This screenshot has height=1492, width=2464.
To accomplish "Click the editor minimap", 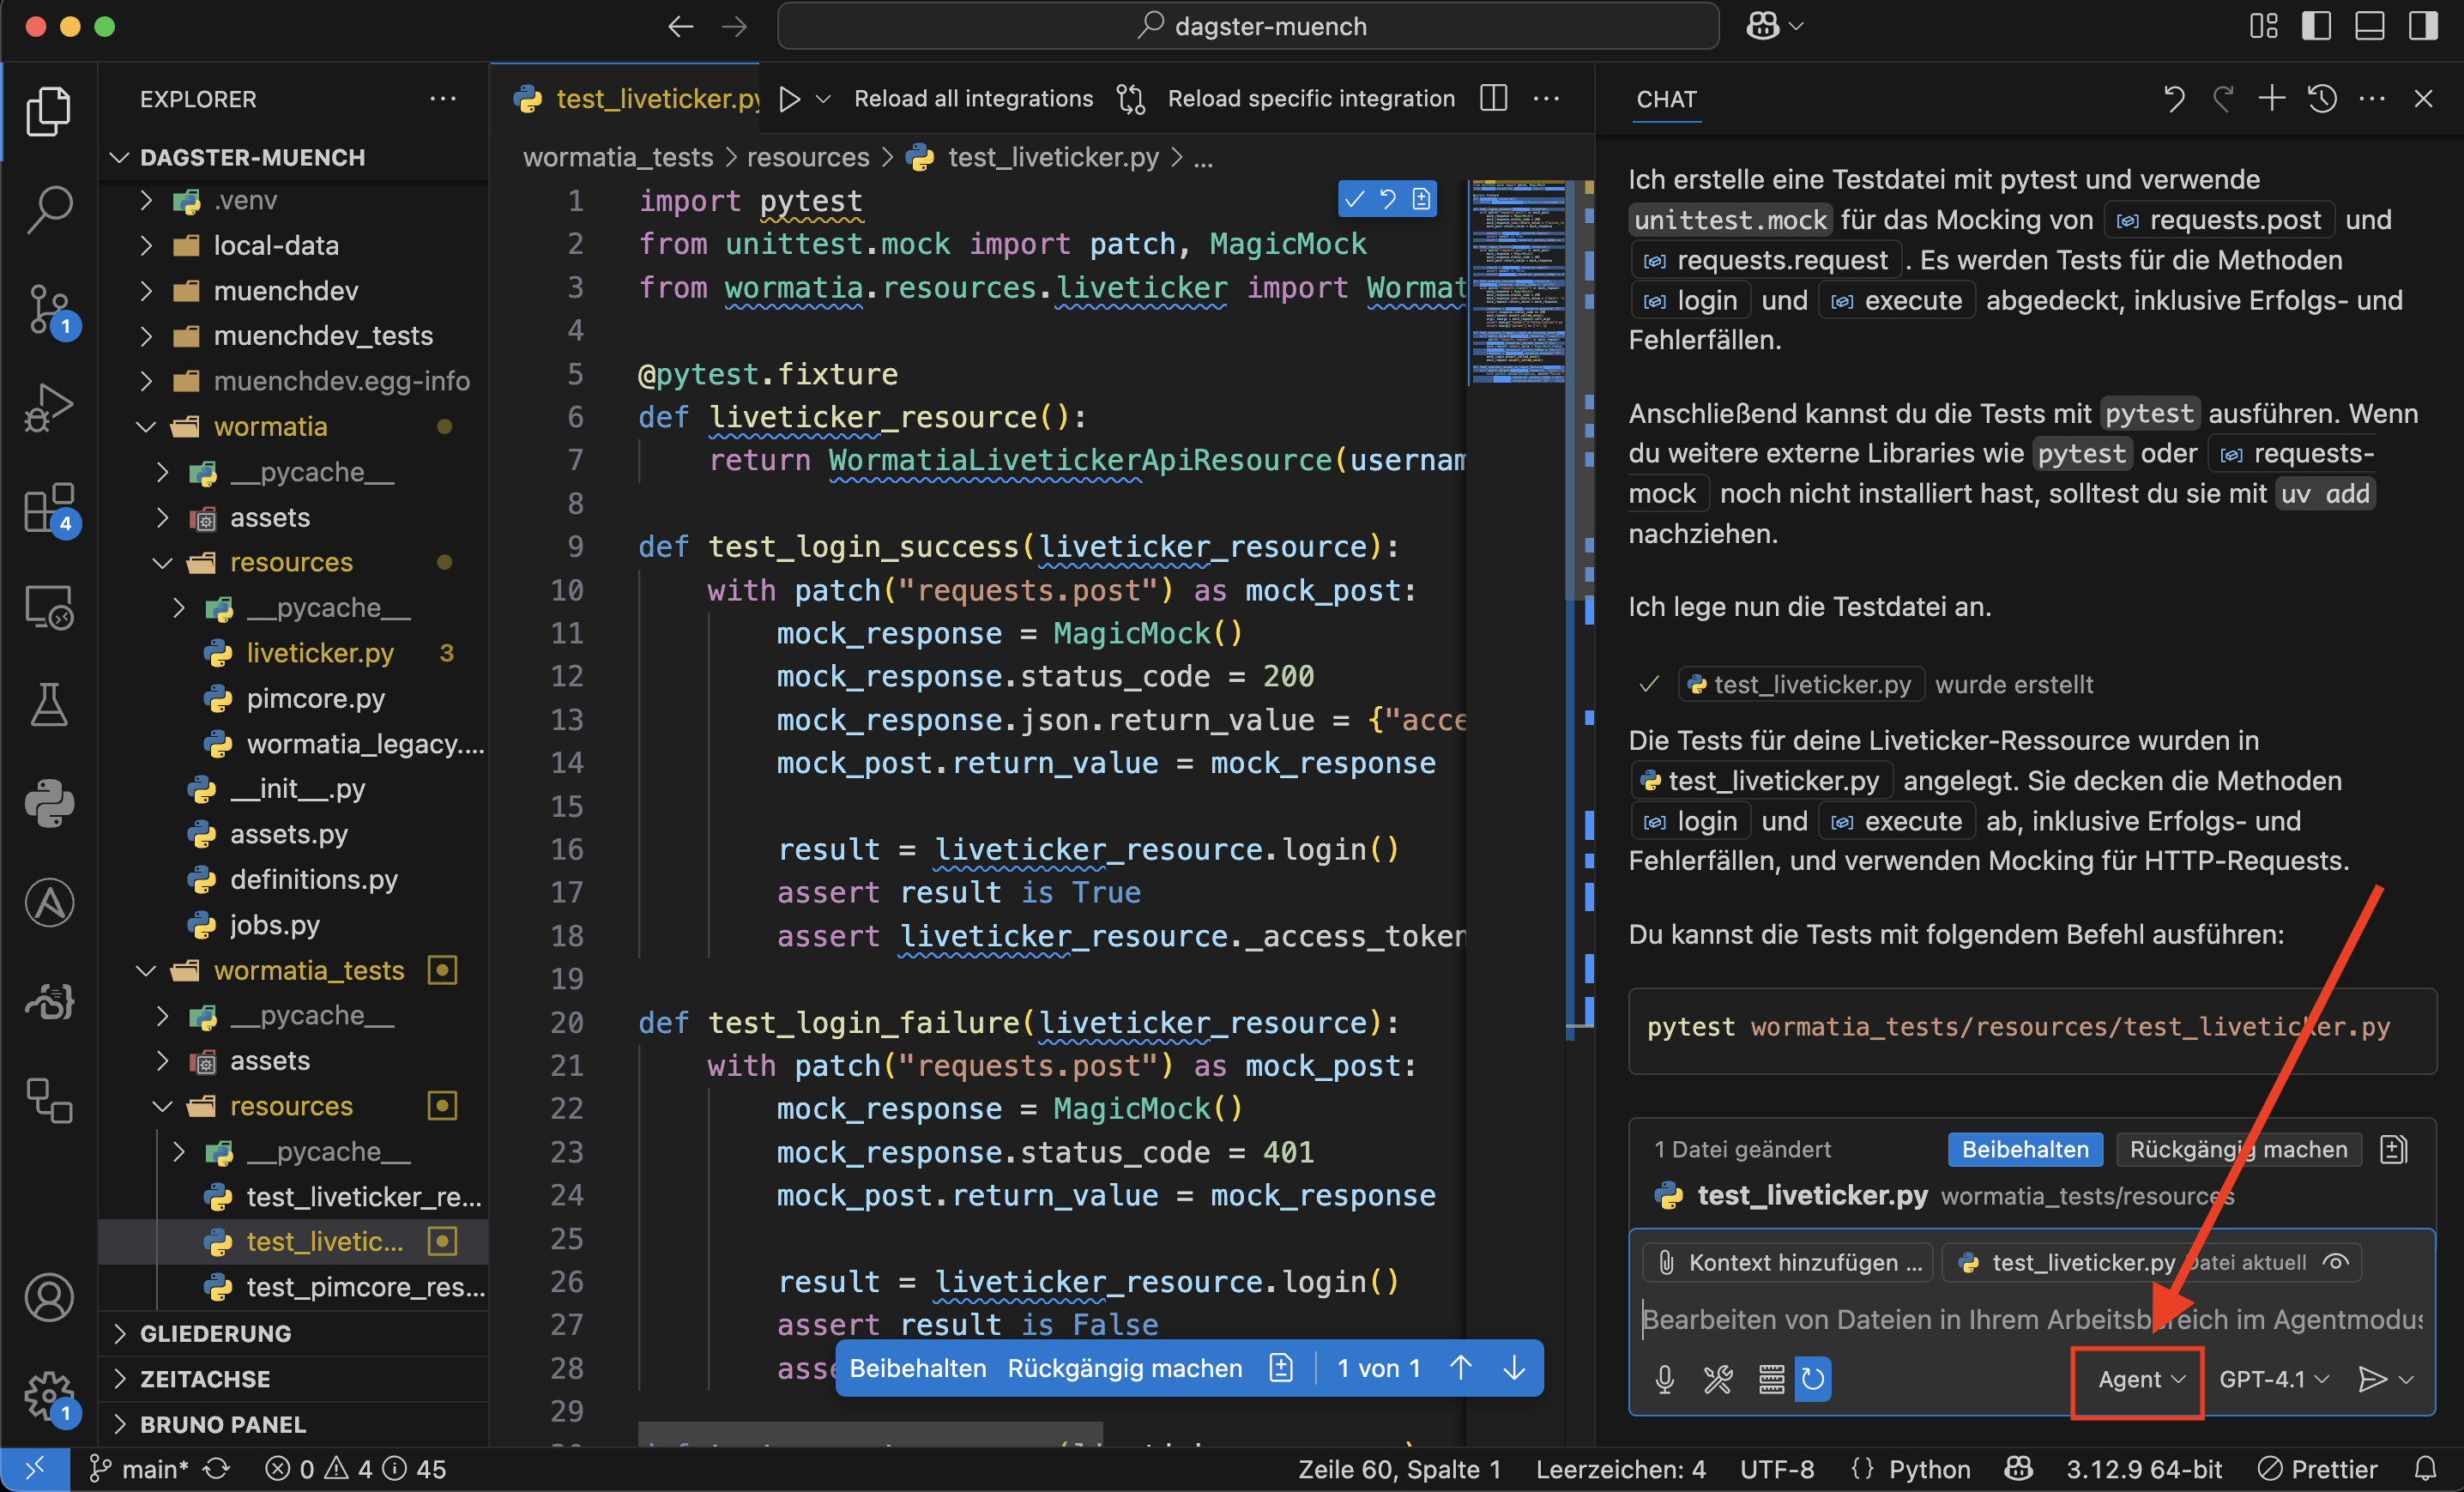I will (x=1516, y=282).
